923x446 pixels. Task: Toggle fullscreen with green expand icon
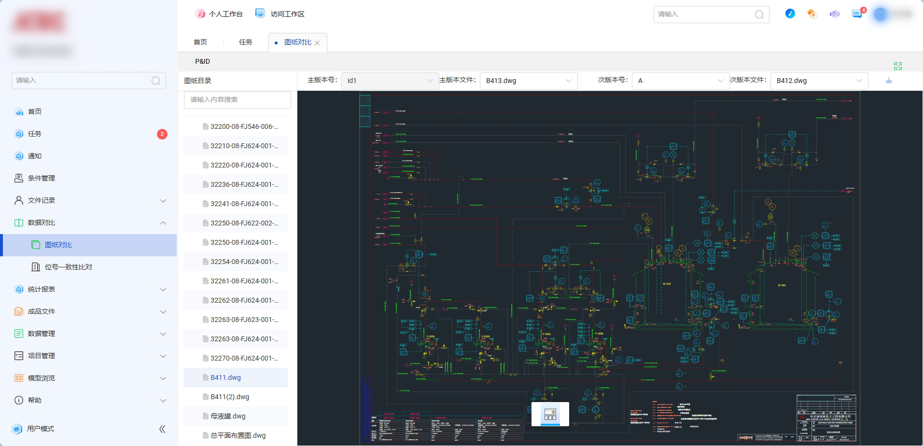pyautogui.click(x=898, y=66)
